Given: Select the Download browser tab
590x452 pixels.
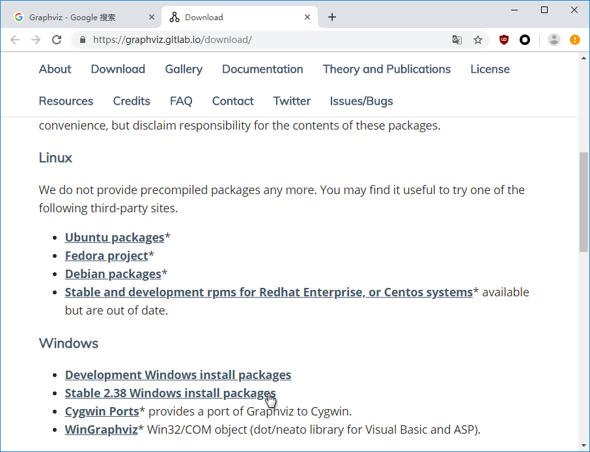Looking at the screenshot, I should pos(239,17).
